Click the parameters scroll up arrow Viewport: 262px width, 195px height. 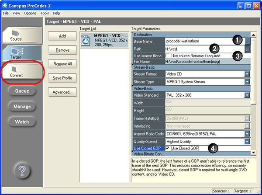[253, 35]
